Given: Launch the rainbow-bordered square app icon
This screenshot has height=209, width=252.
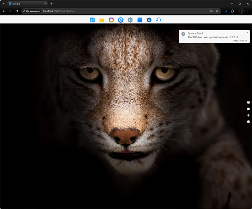Looking at the screenshot, I should 111,20.
